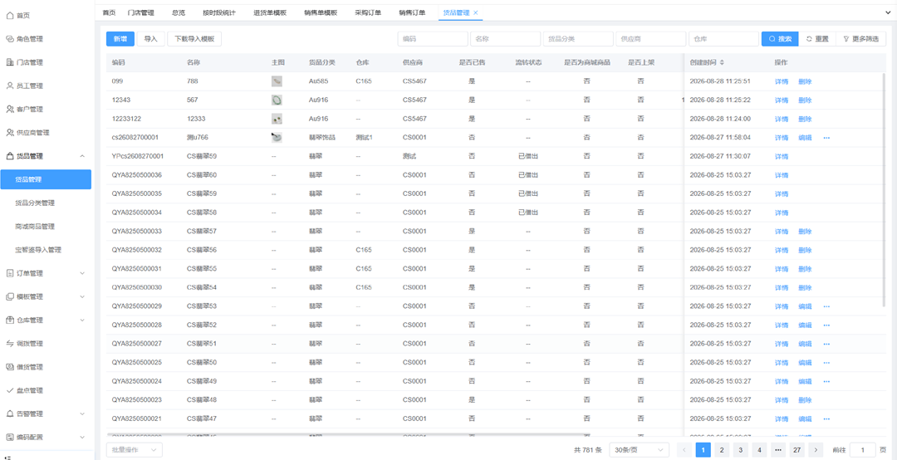897x460 pixels.
Task: Jump forward pages with the ellipsis button
Action: (777, 450)
